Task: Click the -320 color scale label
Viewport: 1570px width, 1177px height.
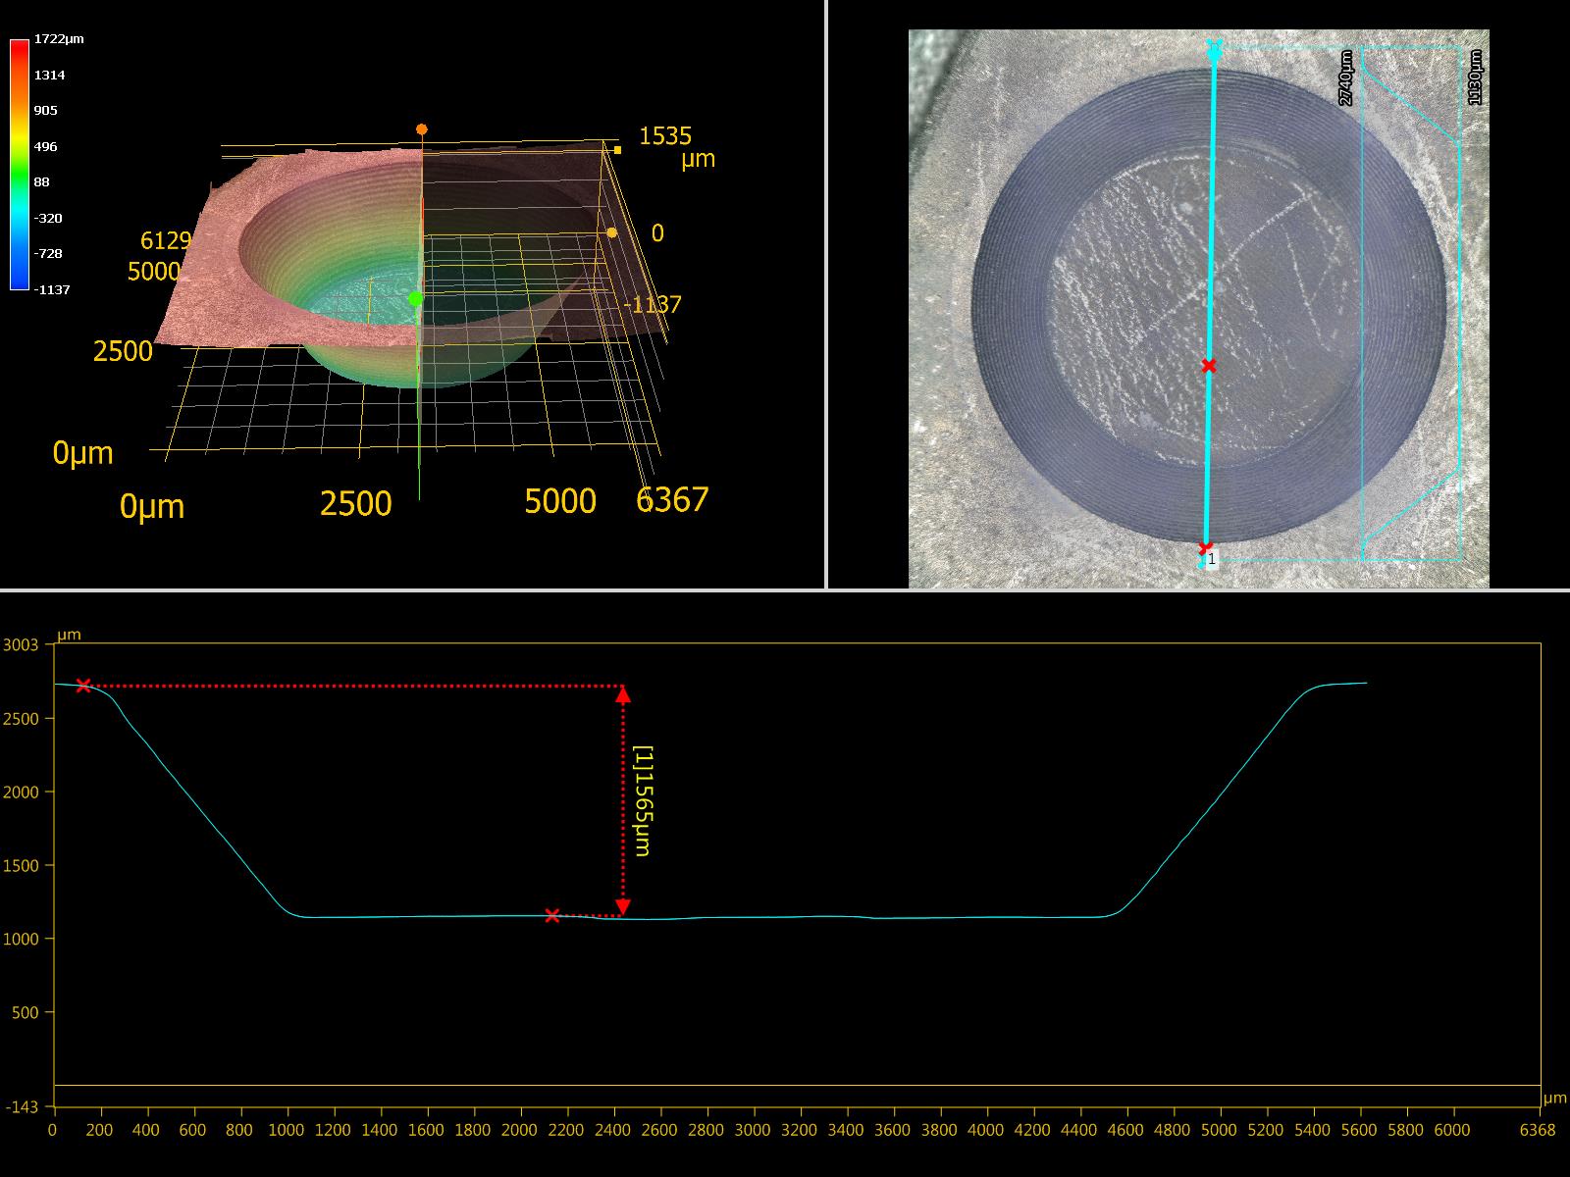Action: point(48,218)
